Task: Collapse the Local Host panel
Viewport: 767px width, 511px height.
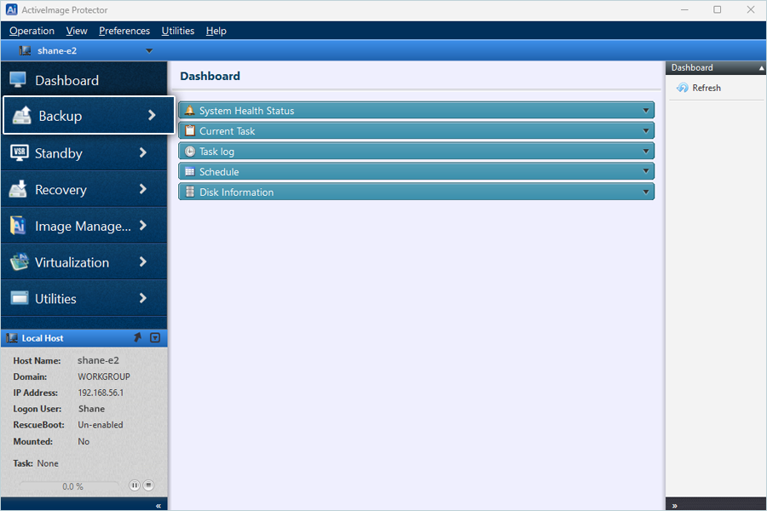Action: 155,337
